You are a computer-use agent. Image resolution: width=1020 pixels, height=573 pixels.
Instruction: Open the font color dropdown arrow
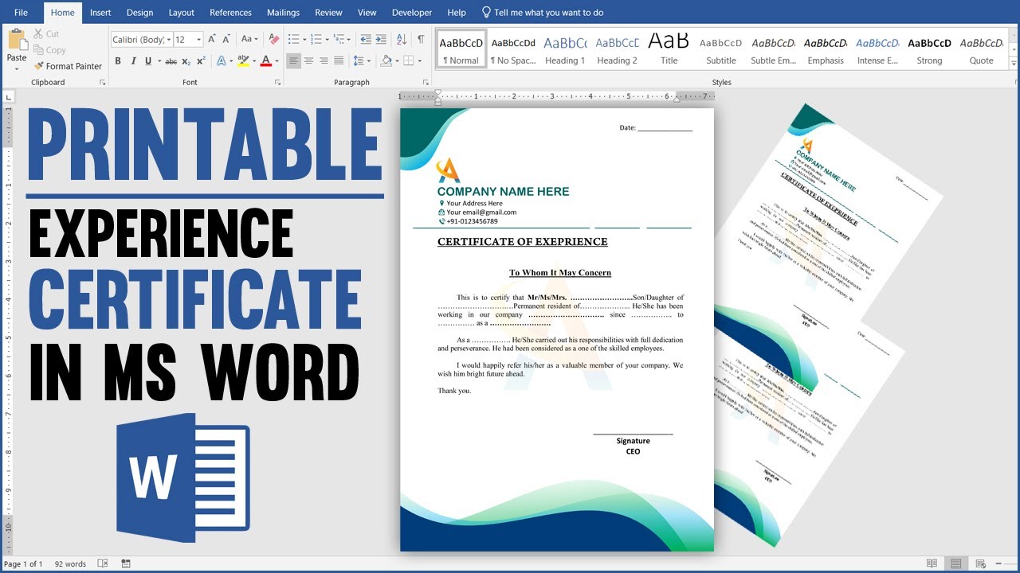pyautogui.click(x=277, y=61)
